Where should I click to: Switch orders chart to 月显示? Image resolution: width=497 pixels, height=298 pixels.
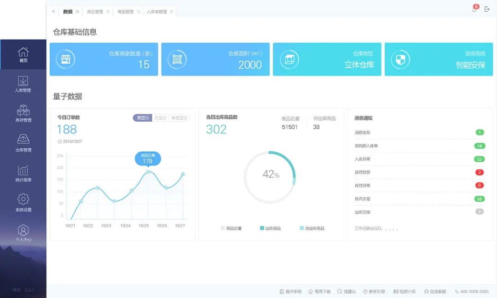tap(161, 118)
